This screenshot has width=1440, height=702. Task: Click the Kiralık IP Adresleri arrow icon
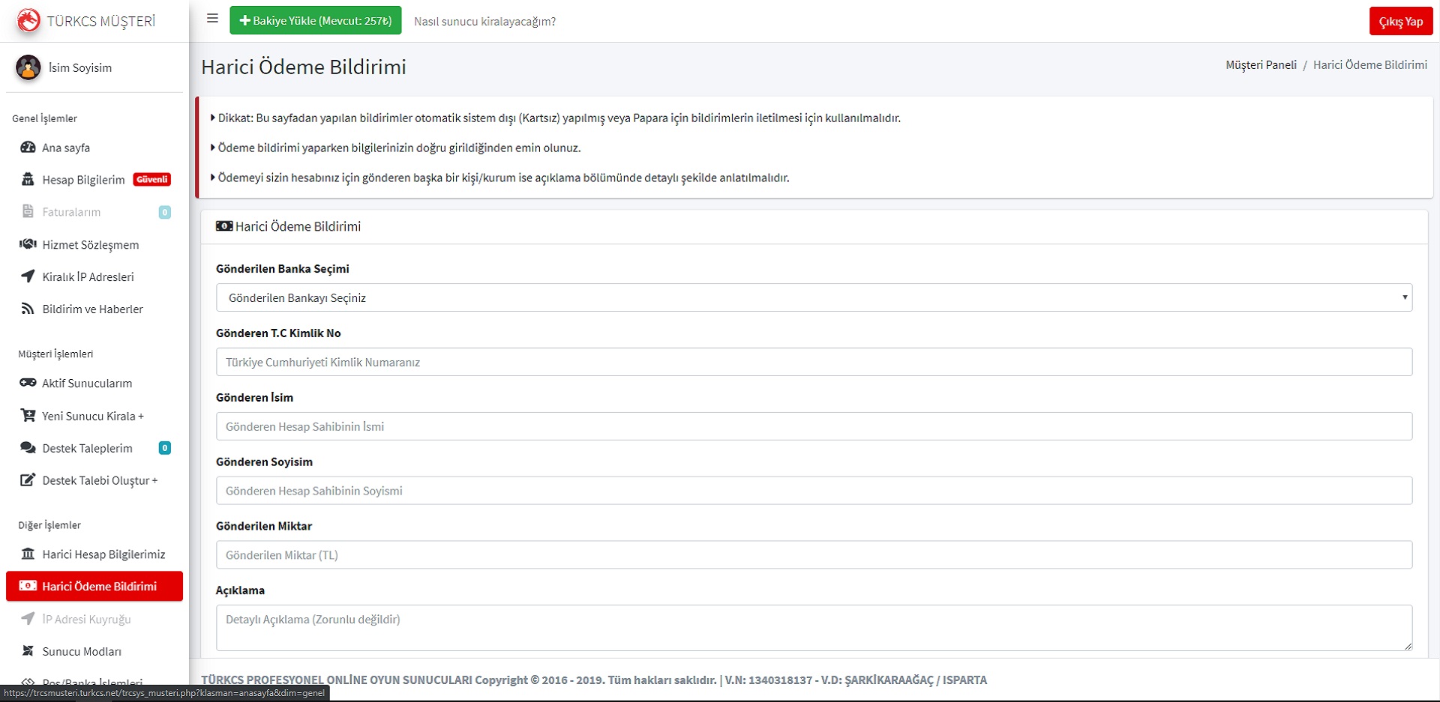(28, 276)
